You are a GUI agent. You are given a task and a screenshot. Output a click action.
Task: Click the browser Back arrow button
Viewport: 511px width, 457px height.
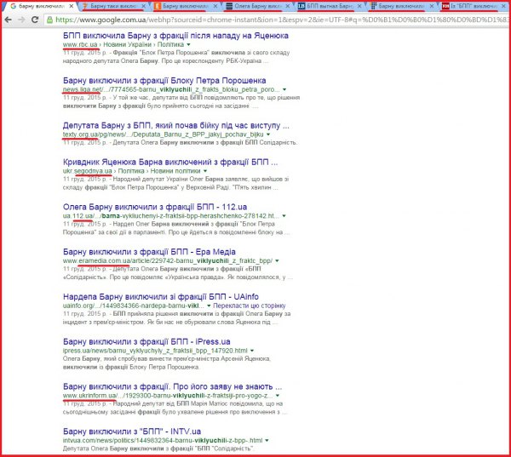click(10, 20)
